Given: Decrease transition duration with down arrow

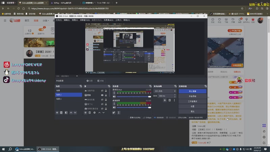Looking at the screenshot, I should pyautogui.click(x=175, y=97).
